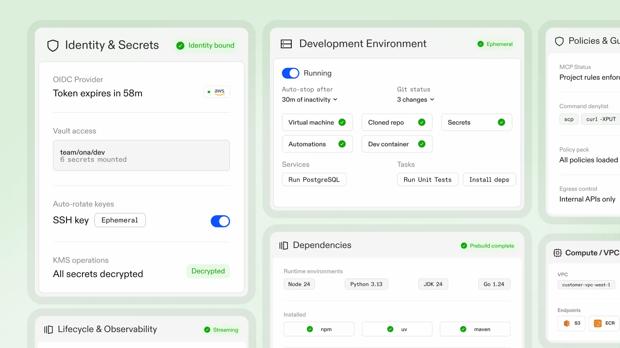Click the curl -XPUT denylist tag
Screen dimensions: 620x348
coord(601,119)
